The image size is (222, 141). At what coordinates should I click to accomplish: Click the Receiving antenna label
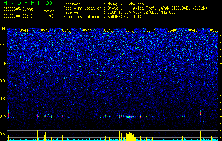click(x=81, y=17)
